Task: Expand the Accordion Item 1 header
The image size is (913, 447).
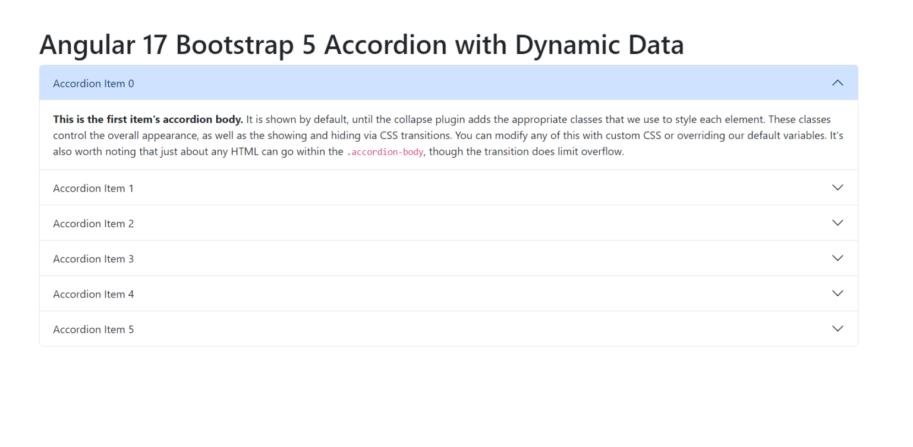Action: pyautogui.click(x=449, y=188)
